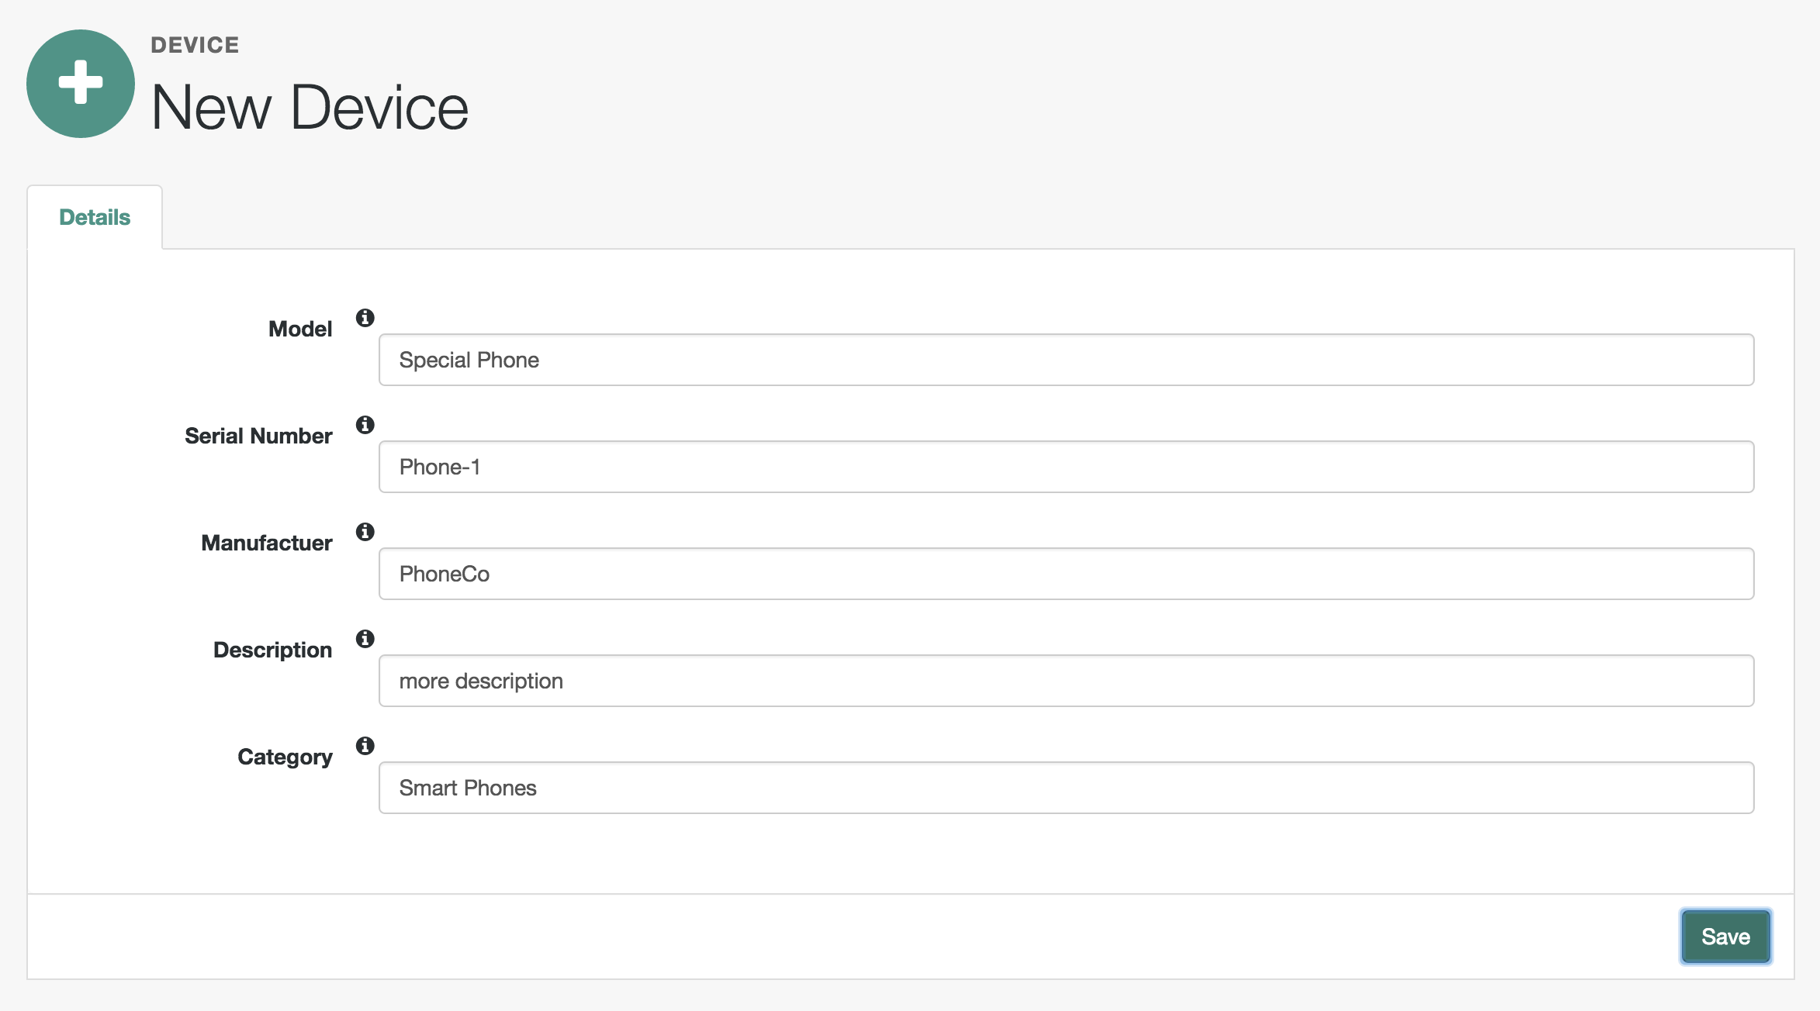Screen dimensions: 1820x1011
Task: Focus the Model field containing Special Phone
Action: [1066, 360]
